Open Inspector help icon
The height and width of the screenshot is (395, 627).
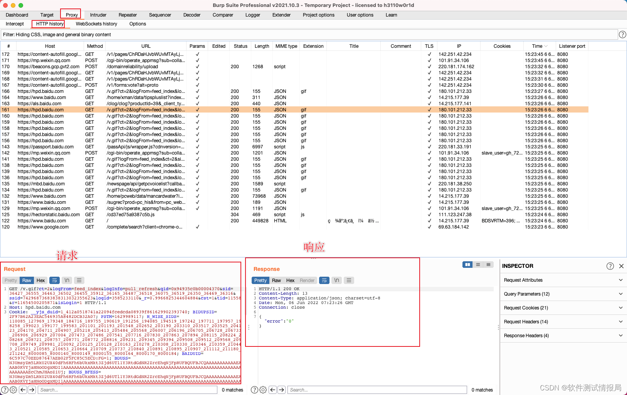tap(610, 266)
